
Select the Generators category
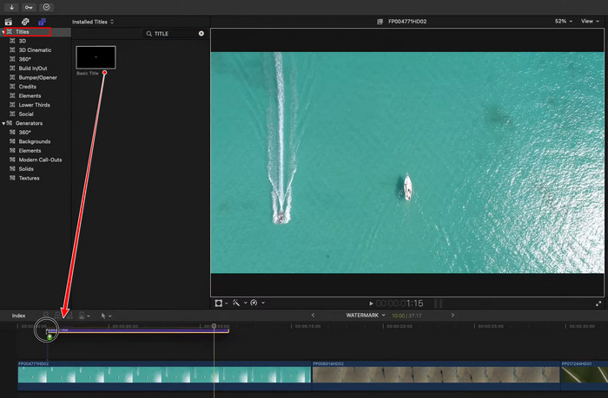29,123
